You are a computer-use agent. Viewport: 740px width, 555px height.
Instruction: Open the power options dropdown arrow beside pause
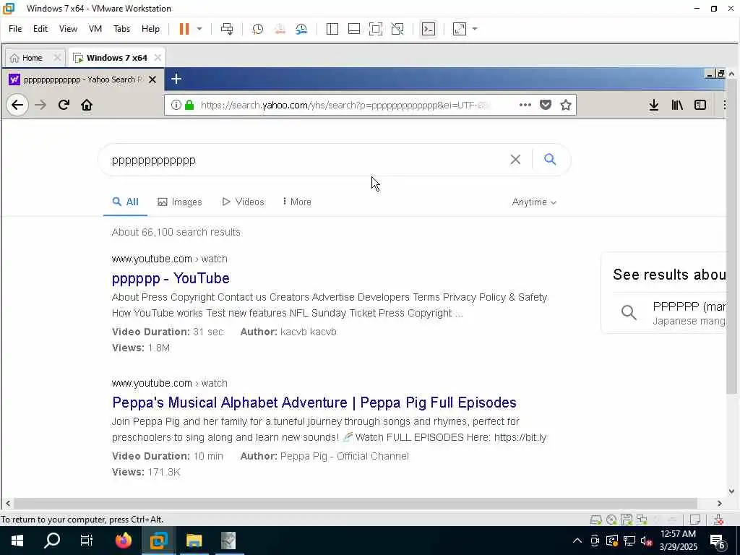point(199,29)
